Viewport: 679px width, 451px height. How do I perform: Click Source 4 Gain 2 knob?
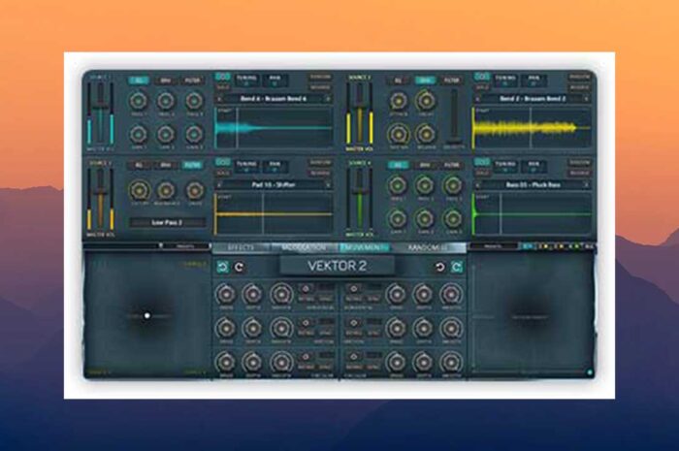pyautogui.click(x=425, y=218)
